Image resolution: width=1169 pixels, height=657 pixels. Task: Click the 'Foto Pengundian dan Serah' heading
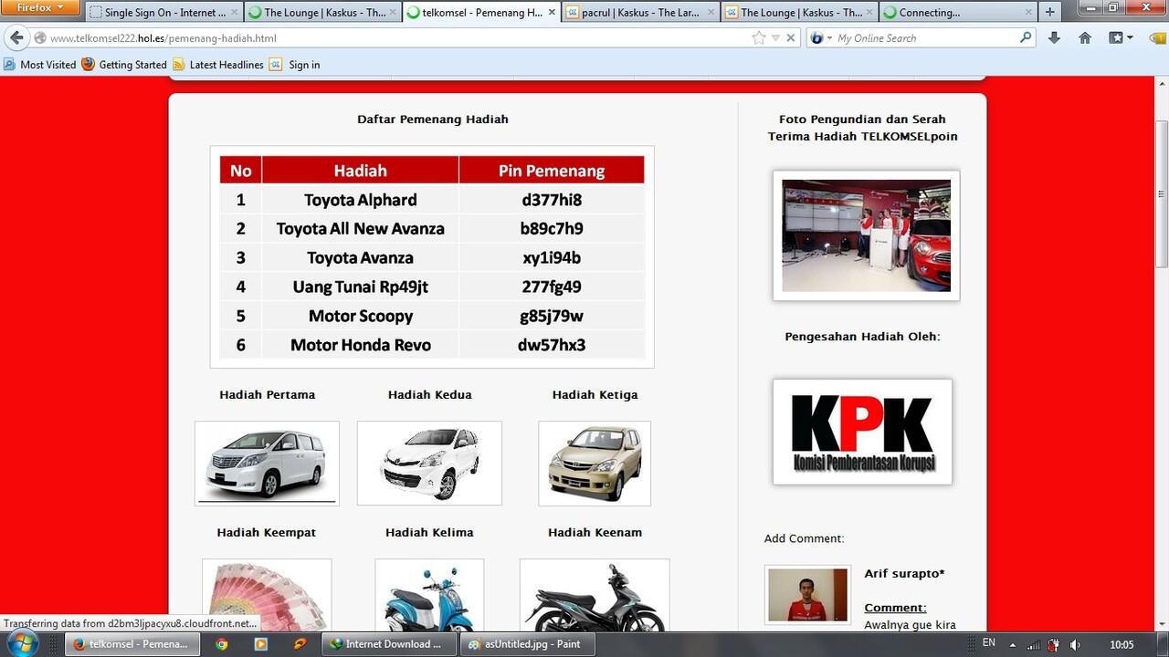(863, 120)
